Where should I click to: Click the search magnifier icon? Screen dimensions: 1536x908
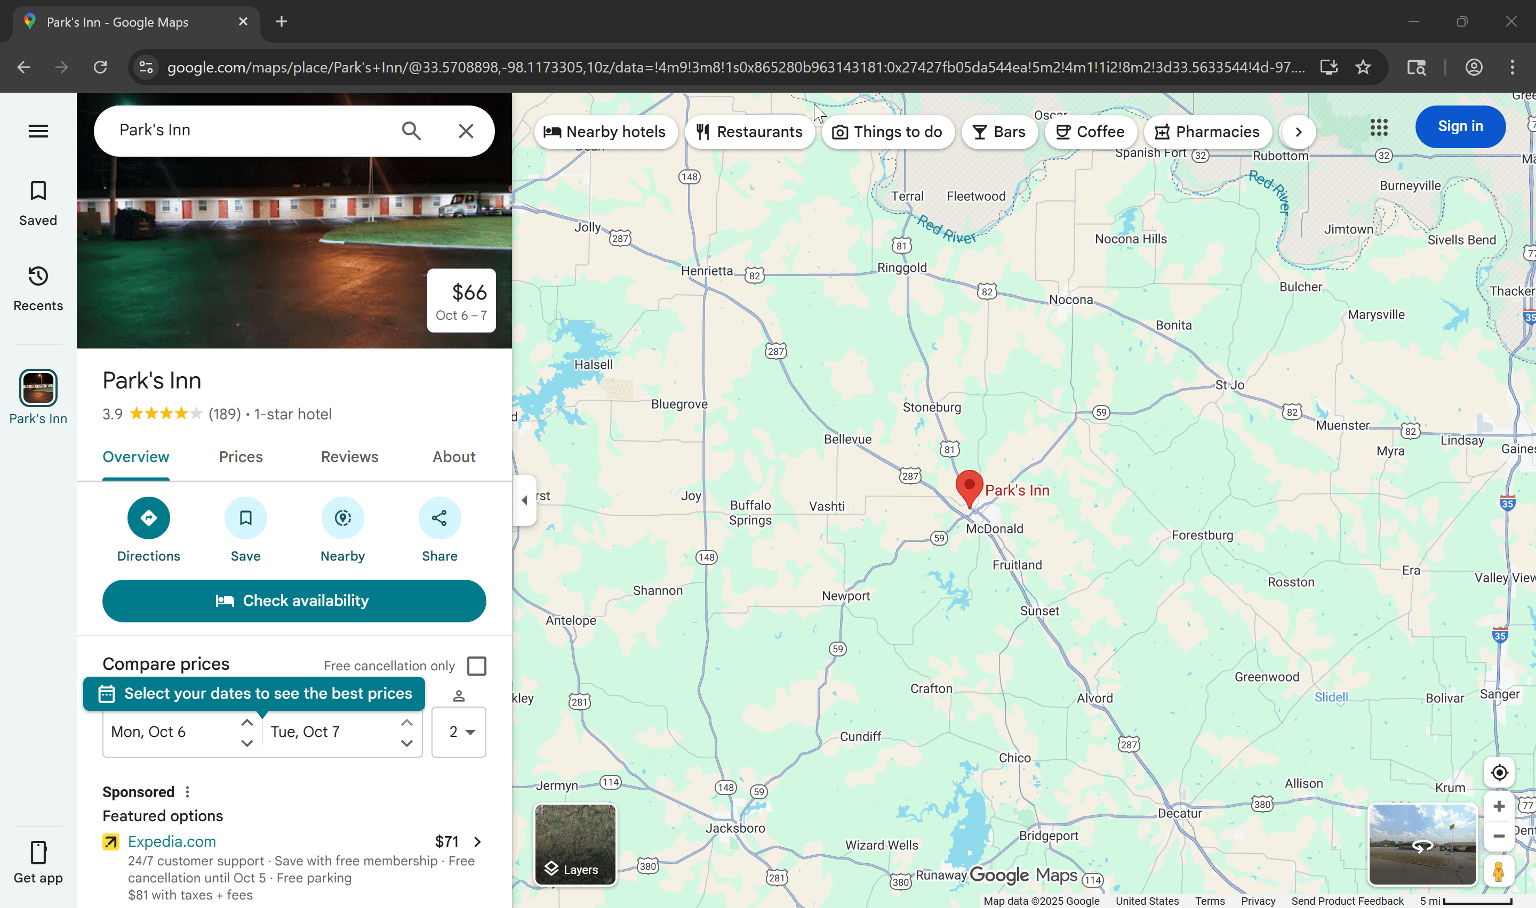[411, 131]
